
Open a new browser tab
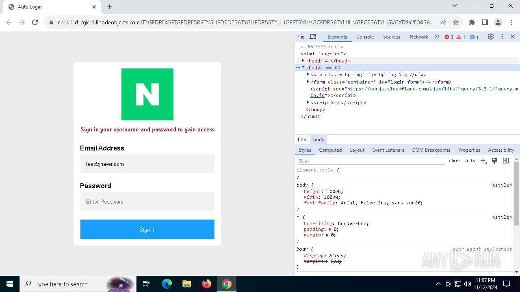(110, 7)
